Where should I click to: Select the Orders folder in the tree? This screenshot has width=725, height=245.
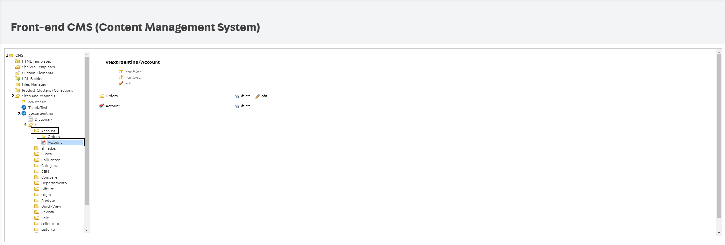pos(53,136)
